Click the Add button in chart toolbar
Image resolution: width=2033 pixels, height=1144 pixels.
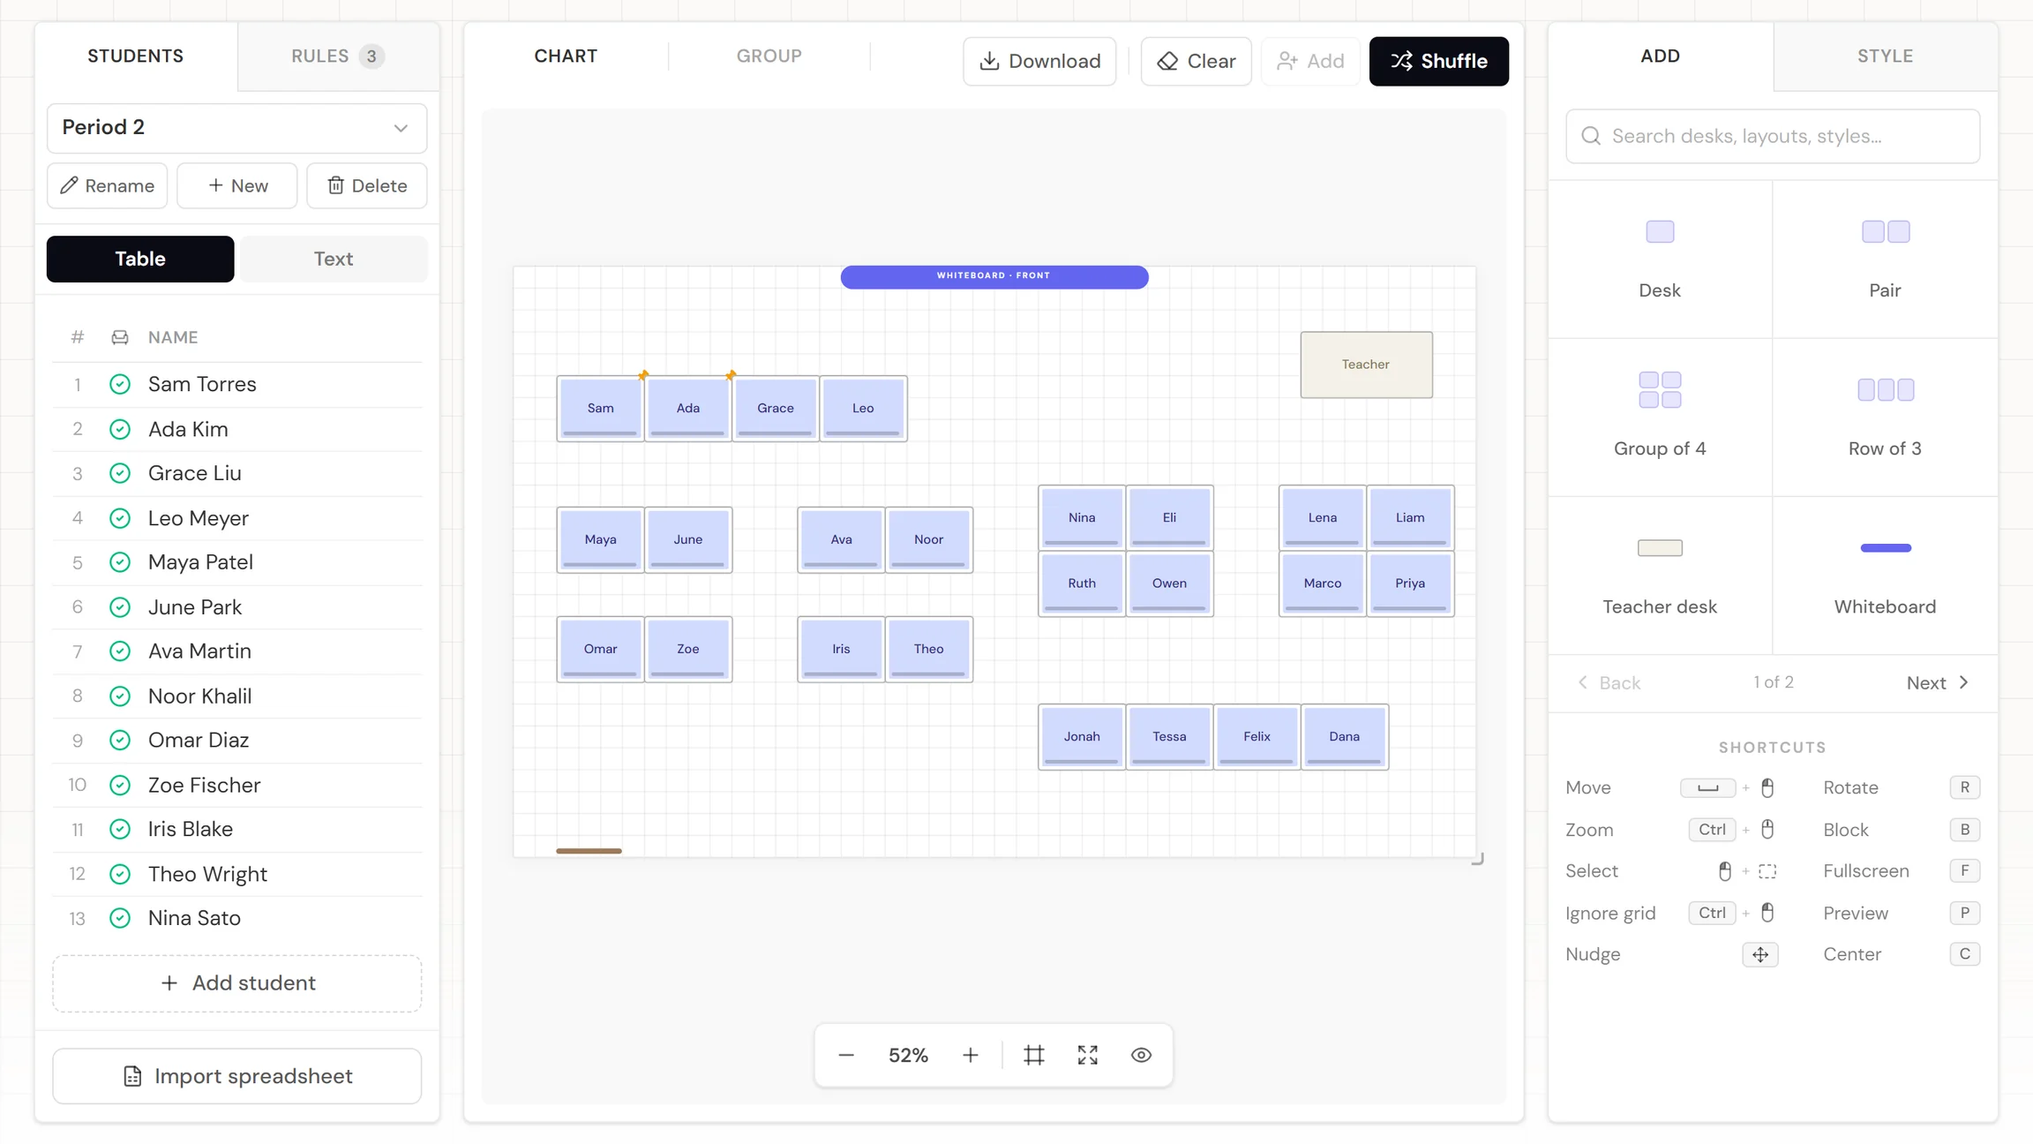1310,61
